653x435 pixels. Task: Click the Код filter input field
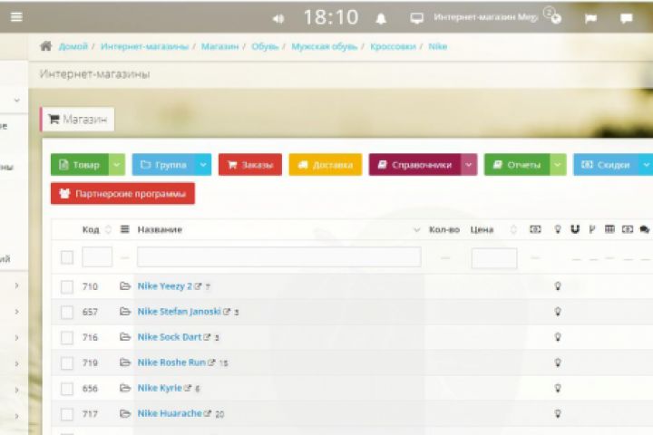point(97,256)
